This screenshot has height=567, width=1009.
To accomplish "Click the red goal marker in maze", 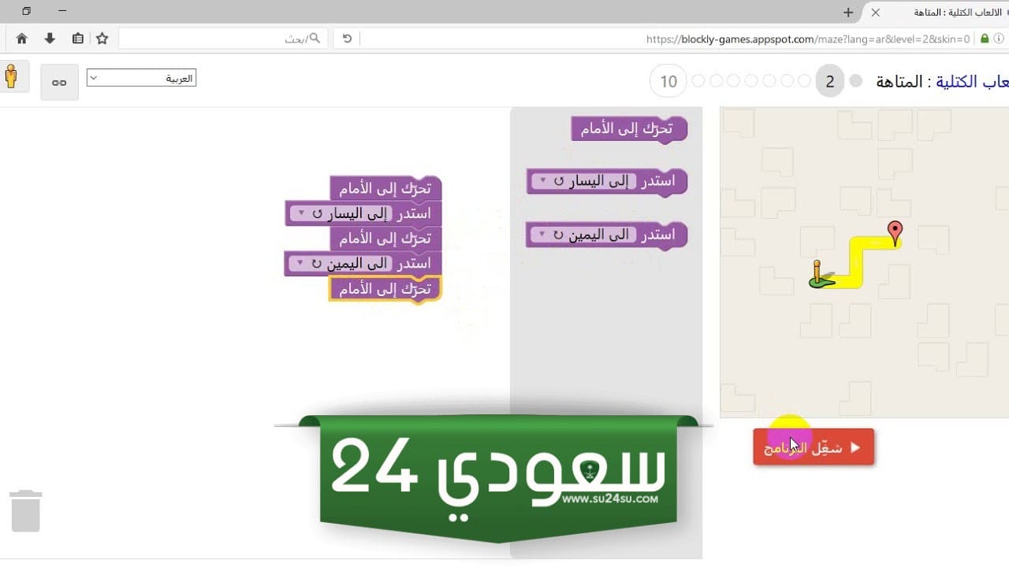I will (895, 233).
